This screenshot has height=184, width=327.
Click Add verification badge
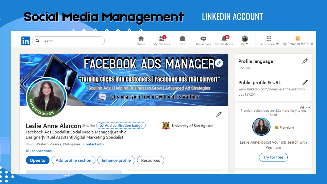121,125
